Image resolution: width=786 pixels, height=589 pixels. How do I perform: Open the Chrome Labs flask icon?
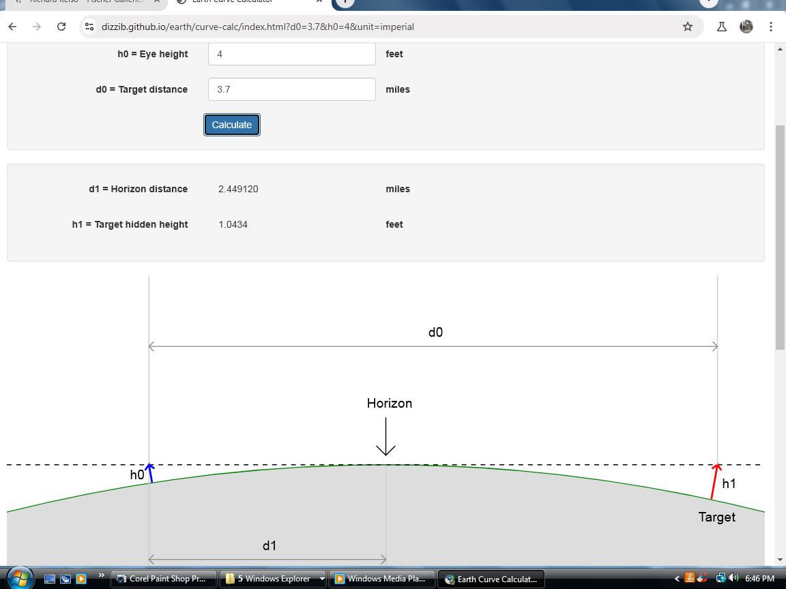click(x=721, y=27)
